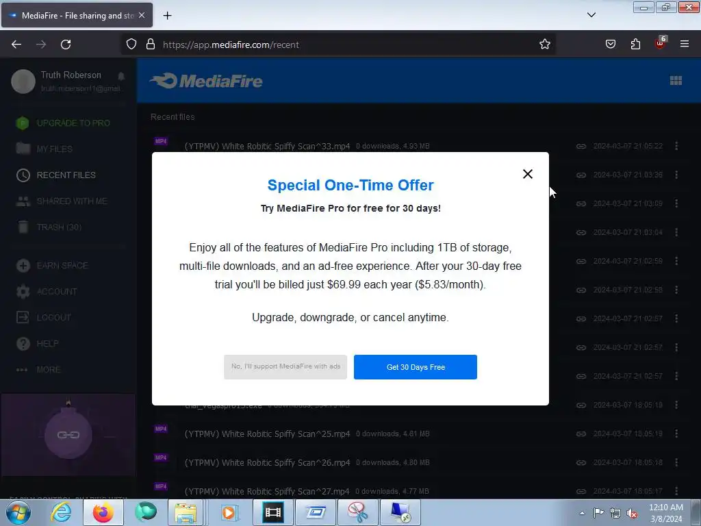
Task: Open the uBlock Origin extension icon
Action: click(x=661, y=43)
